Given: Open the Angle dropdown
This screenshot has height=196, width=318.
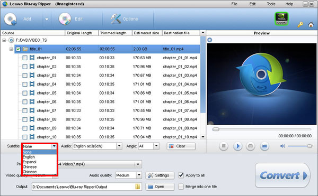Looking at the screenshot, I should tap(156, 146).
